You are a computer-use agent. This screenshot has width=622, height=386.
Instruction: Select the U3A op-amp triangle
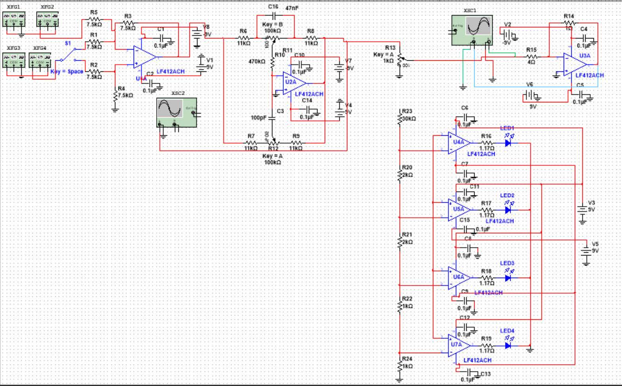click(x=575, y=65)
